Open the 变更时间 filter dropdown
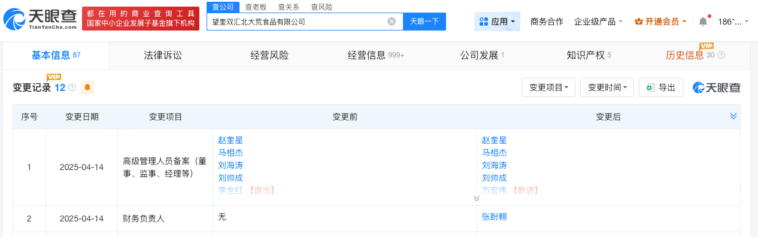Image resolution: width=758 pixels, height=237 pixels. pyautogui.click(x=607, y=87)
